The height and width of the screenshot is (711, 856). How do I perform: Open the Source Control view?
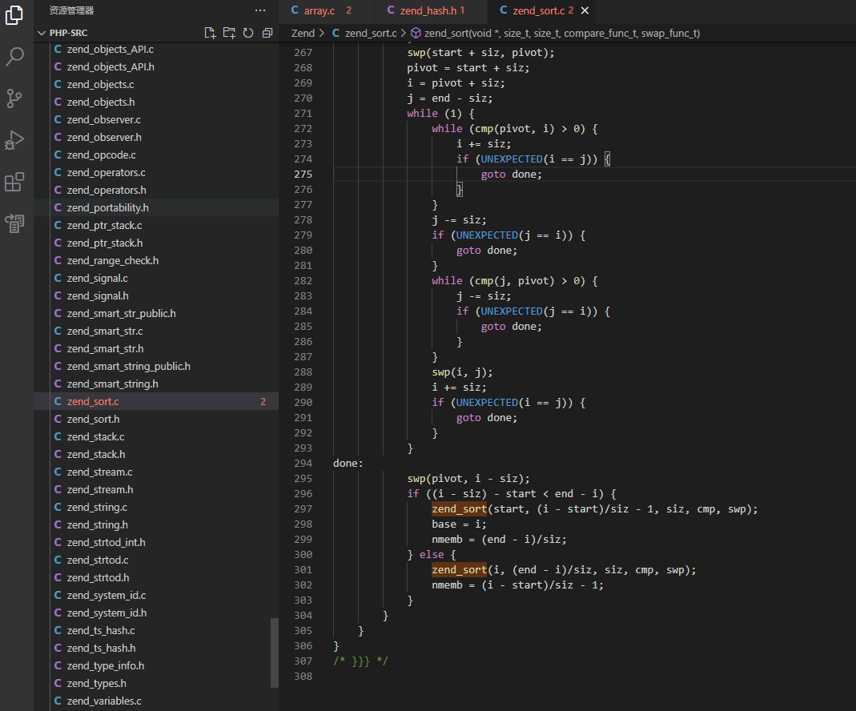tap(15, 98)
